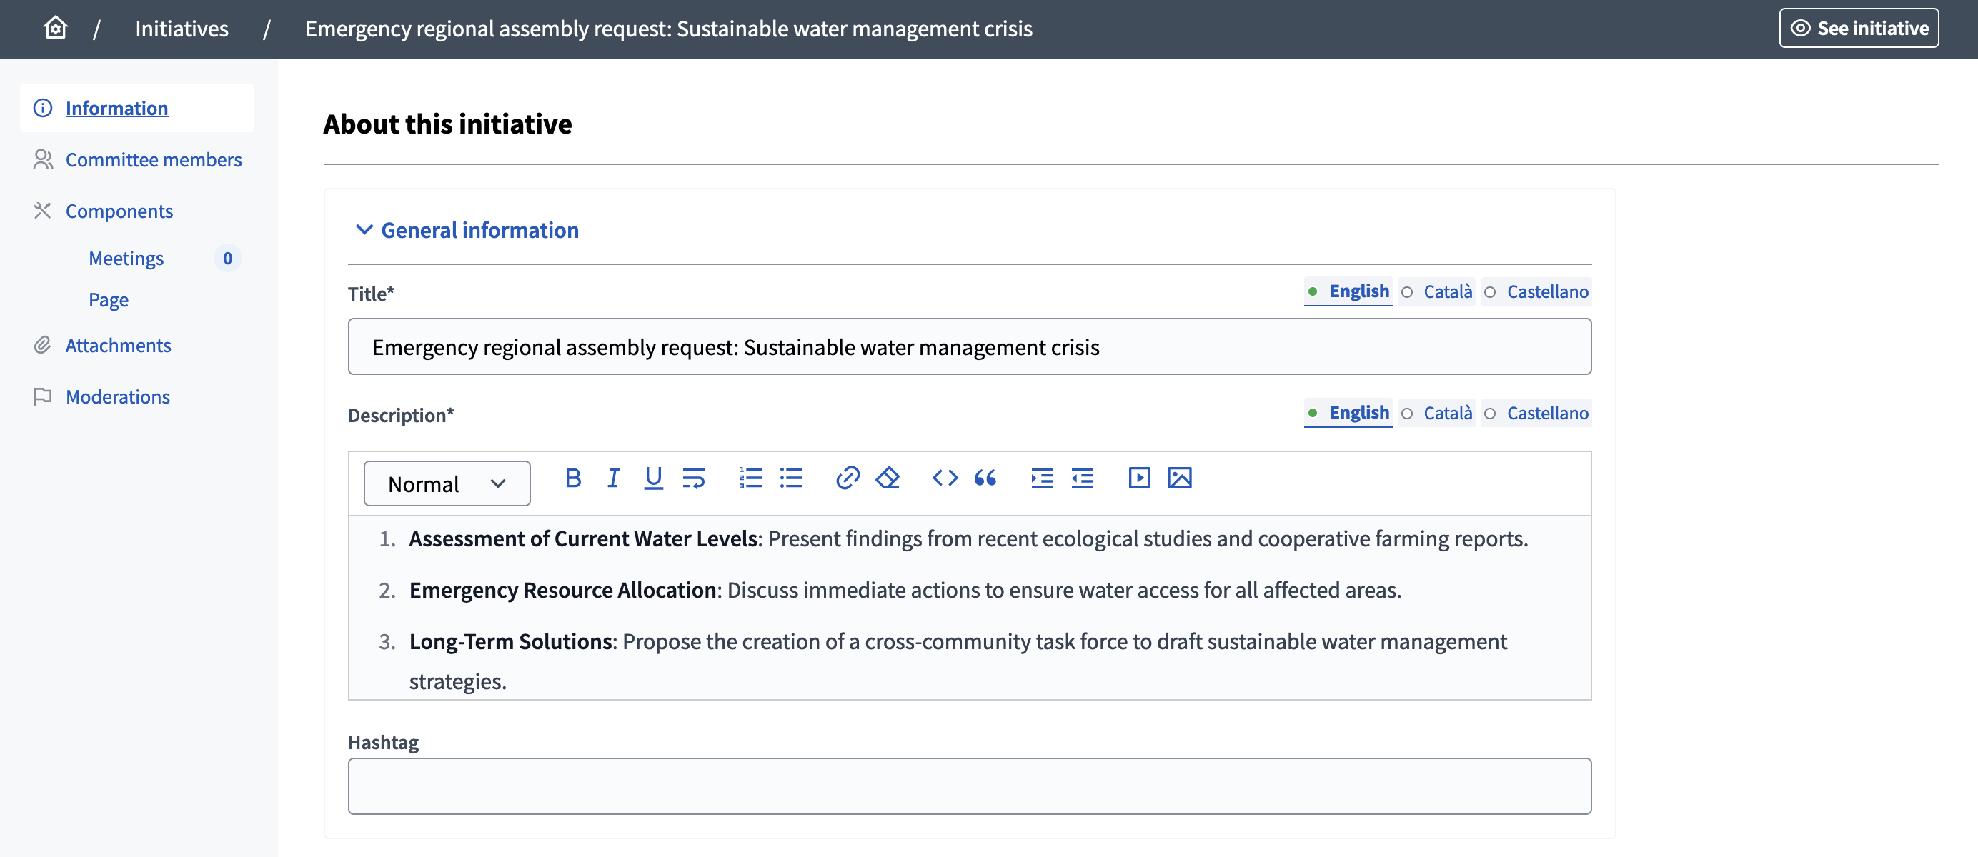This screenshot has width=1978, height=857.
Task: Open the Attachments page
Action: 119,345
